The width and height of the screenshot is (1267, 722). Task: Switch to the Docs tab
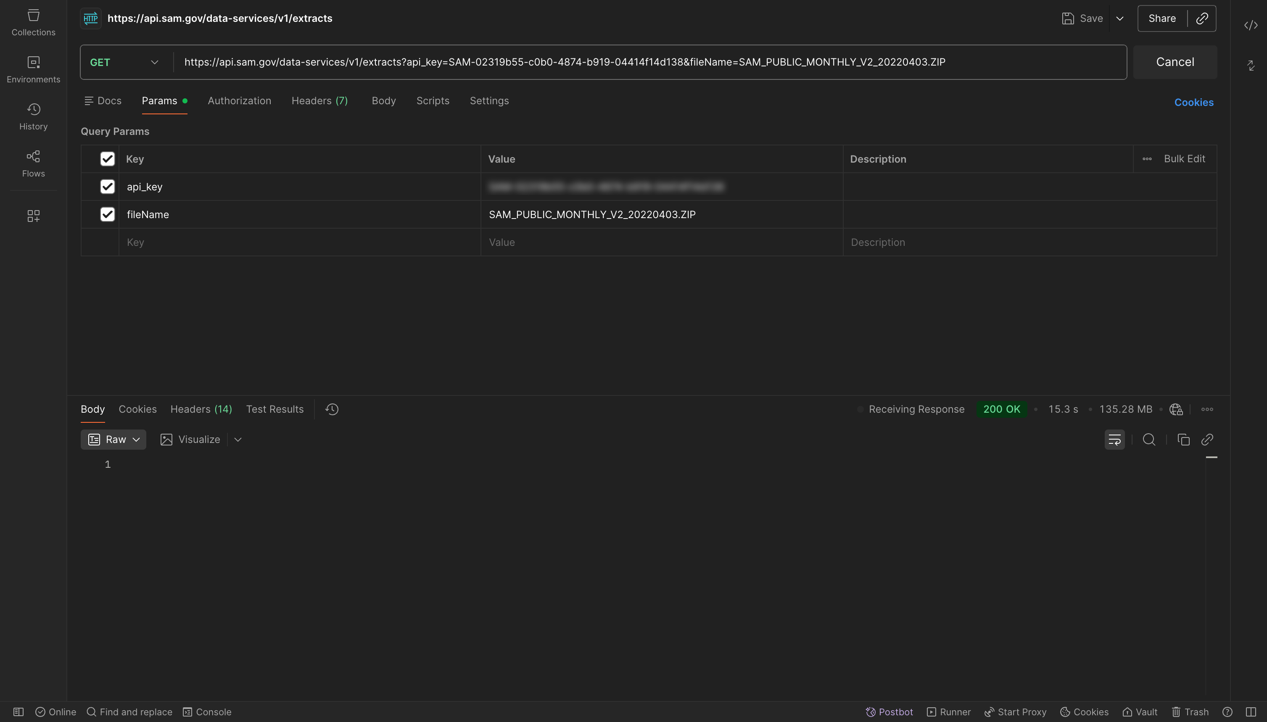click(103, 101)
